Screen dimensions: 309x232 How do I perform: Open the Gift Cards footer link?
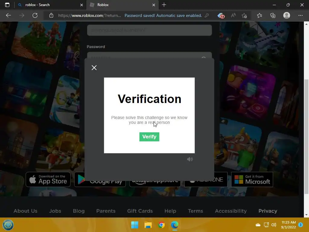(x=140, y=211)
